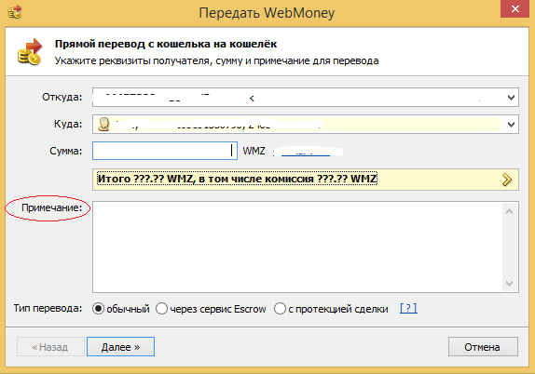535x374 pixels.
Task: Click the yellow chevron arrow on Итого bar
Action: pyautogui.click(x=507, y=180)
